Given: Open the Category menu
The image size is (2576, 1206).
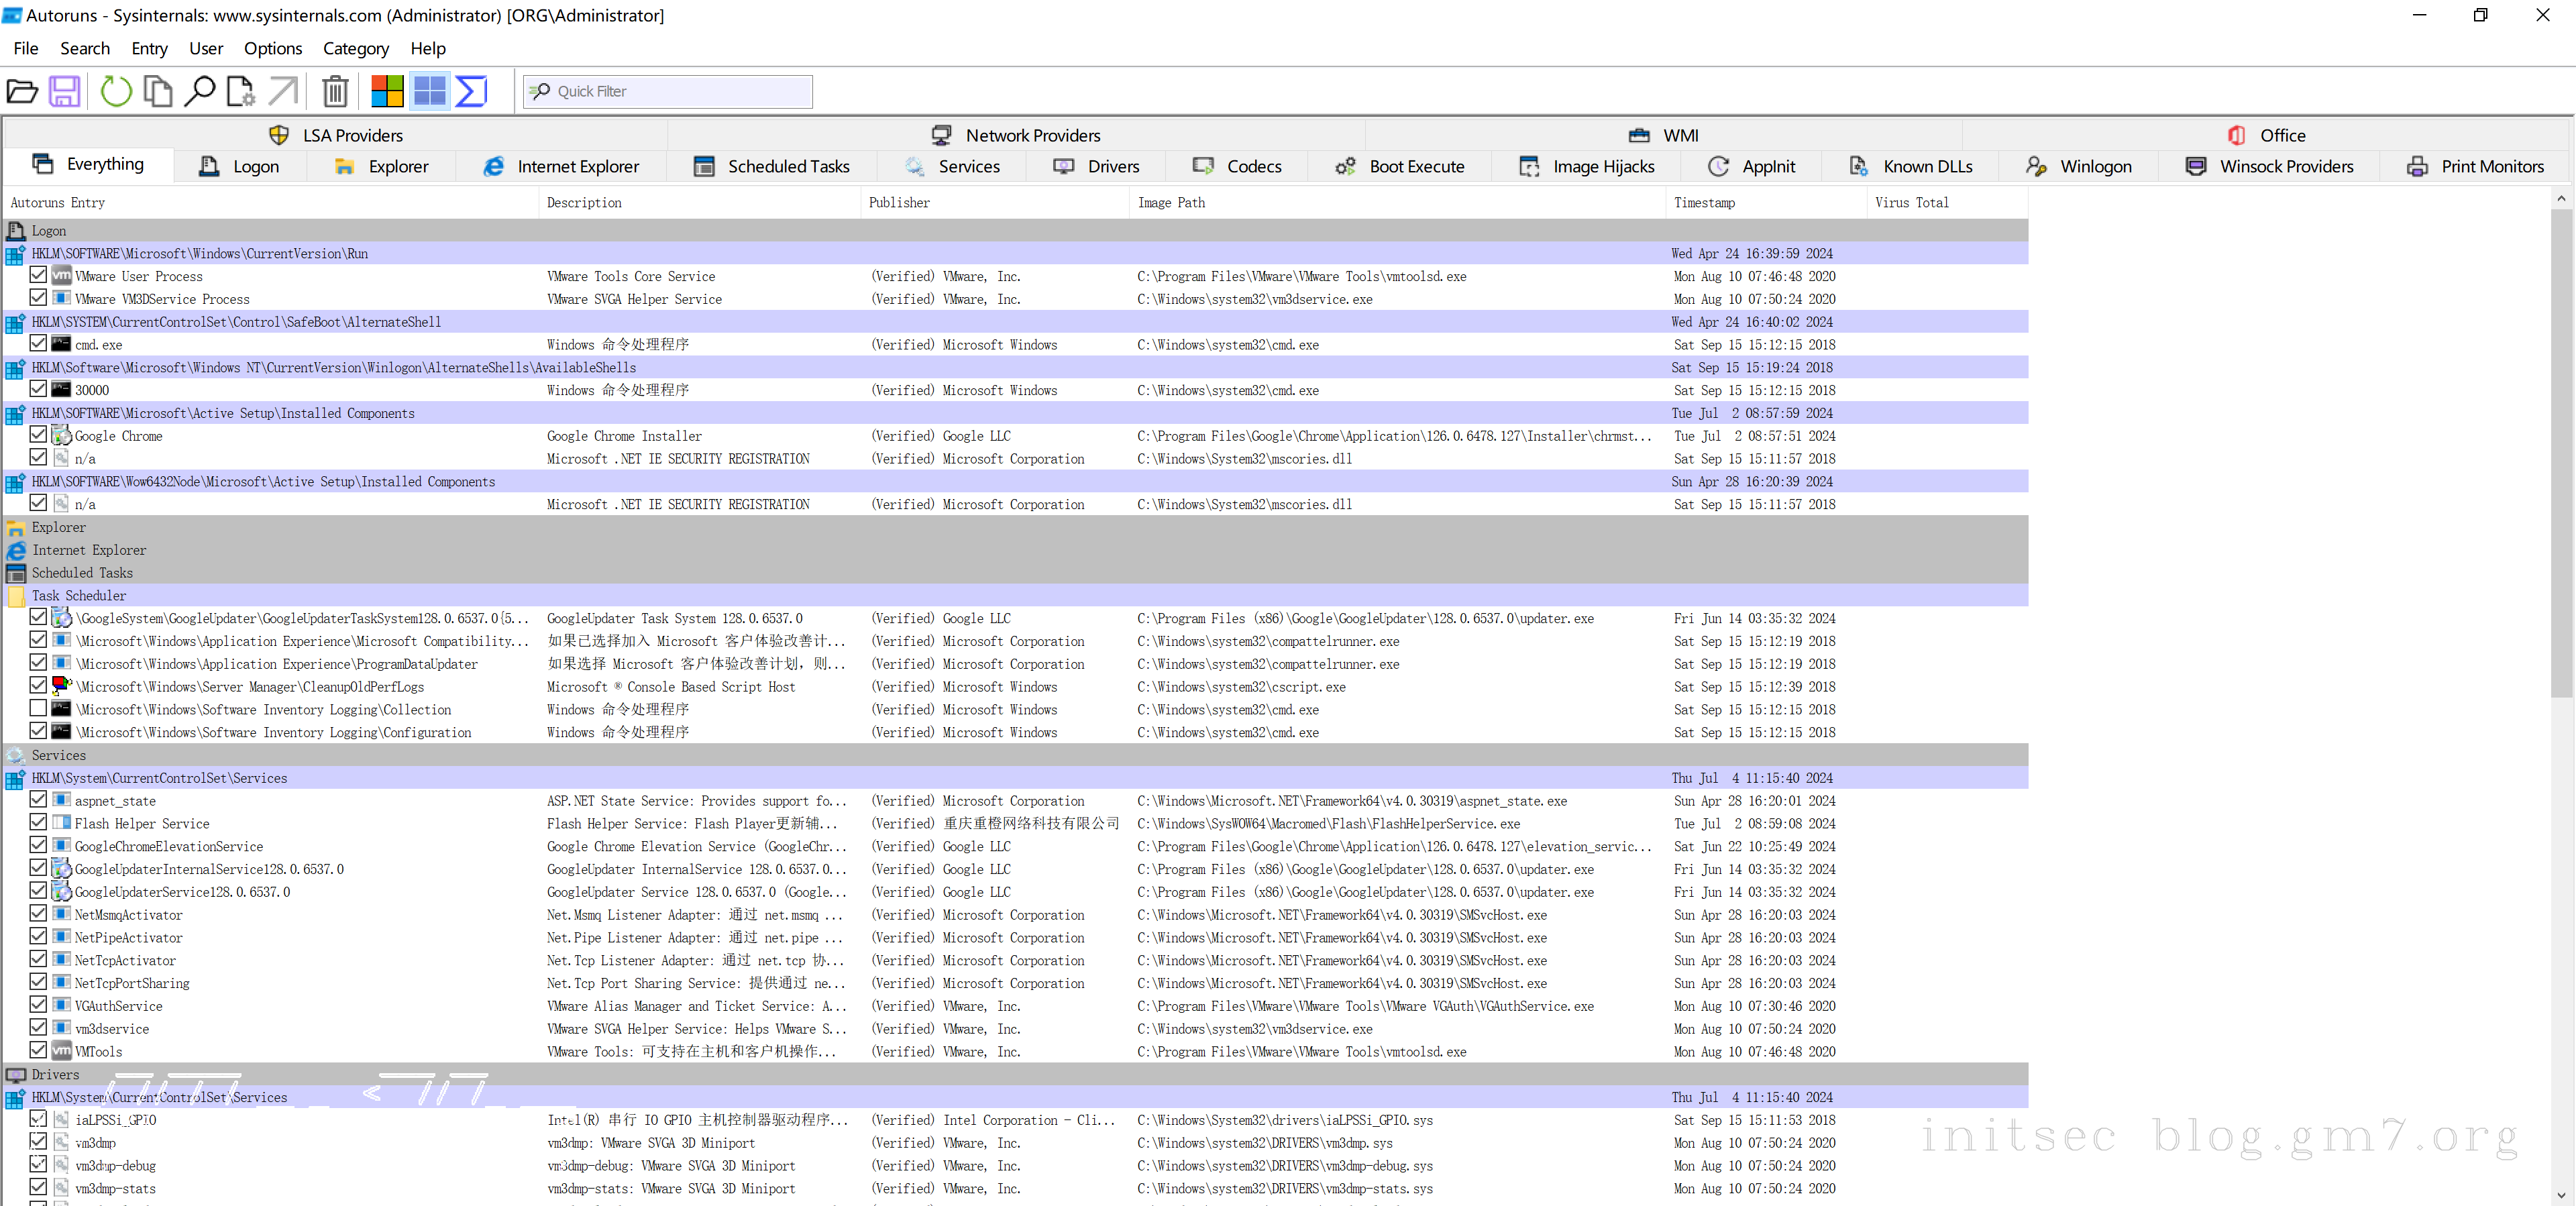Looking at the screenshot, I should pos(355,48).
